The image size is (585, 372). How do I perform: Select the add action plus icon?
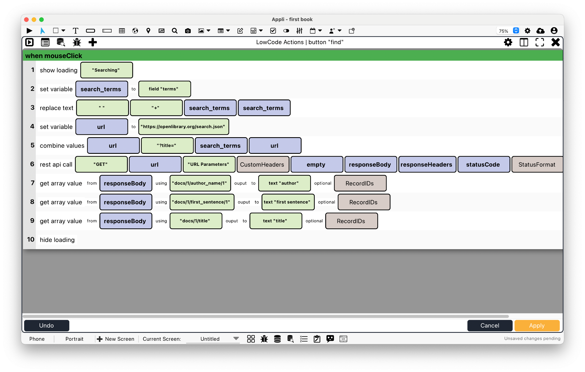(x=93, y=42)
